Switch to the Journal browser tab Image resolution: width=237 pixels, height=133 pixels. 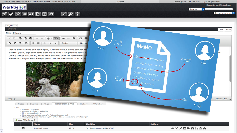pos(120,2)
